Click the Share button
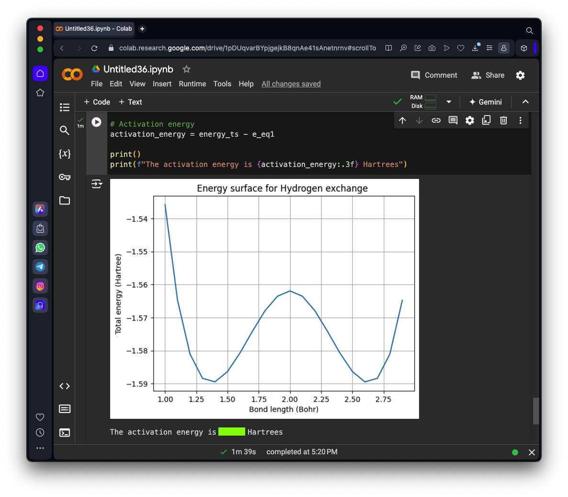This screenshot has width=568, height=497. (488, 75)
